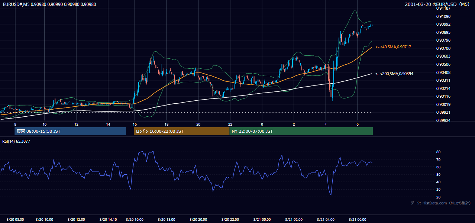Screen dimensions: 475x223
Task: Click the NY 22:00-07:00 JST session bar
Action: (301, 131)
